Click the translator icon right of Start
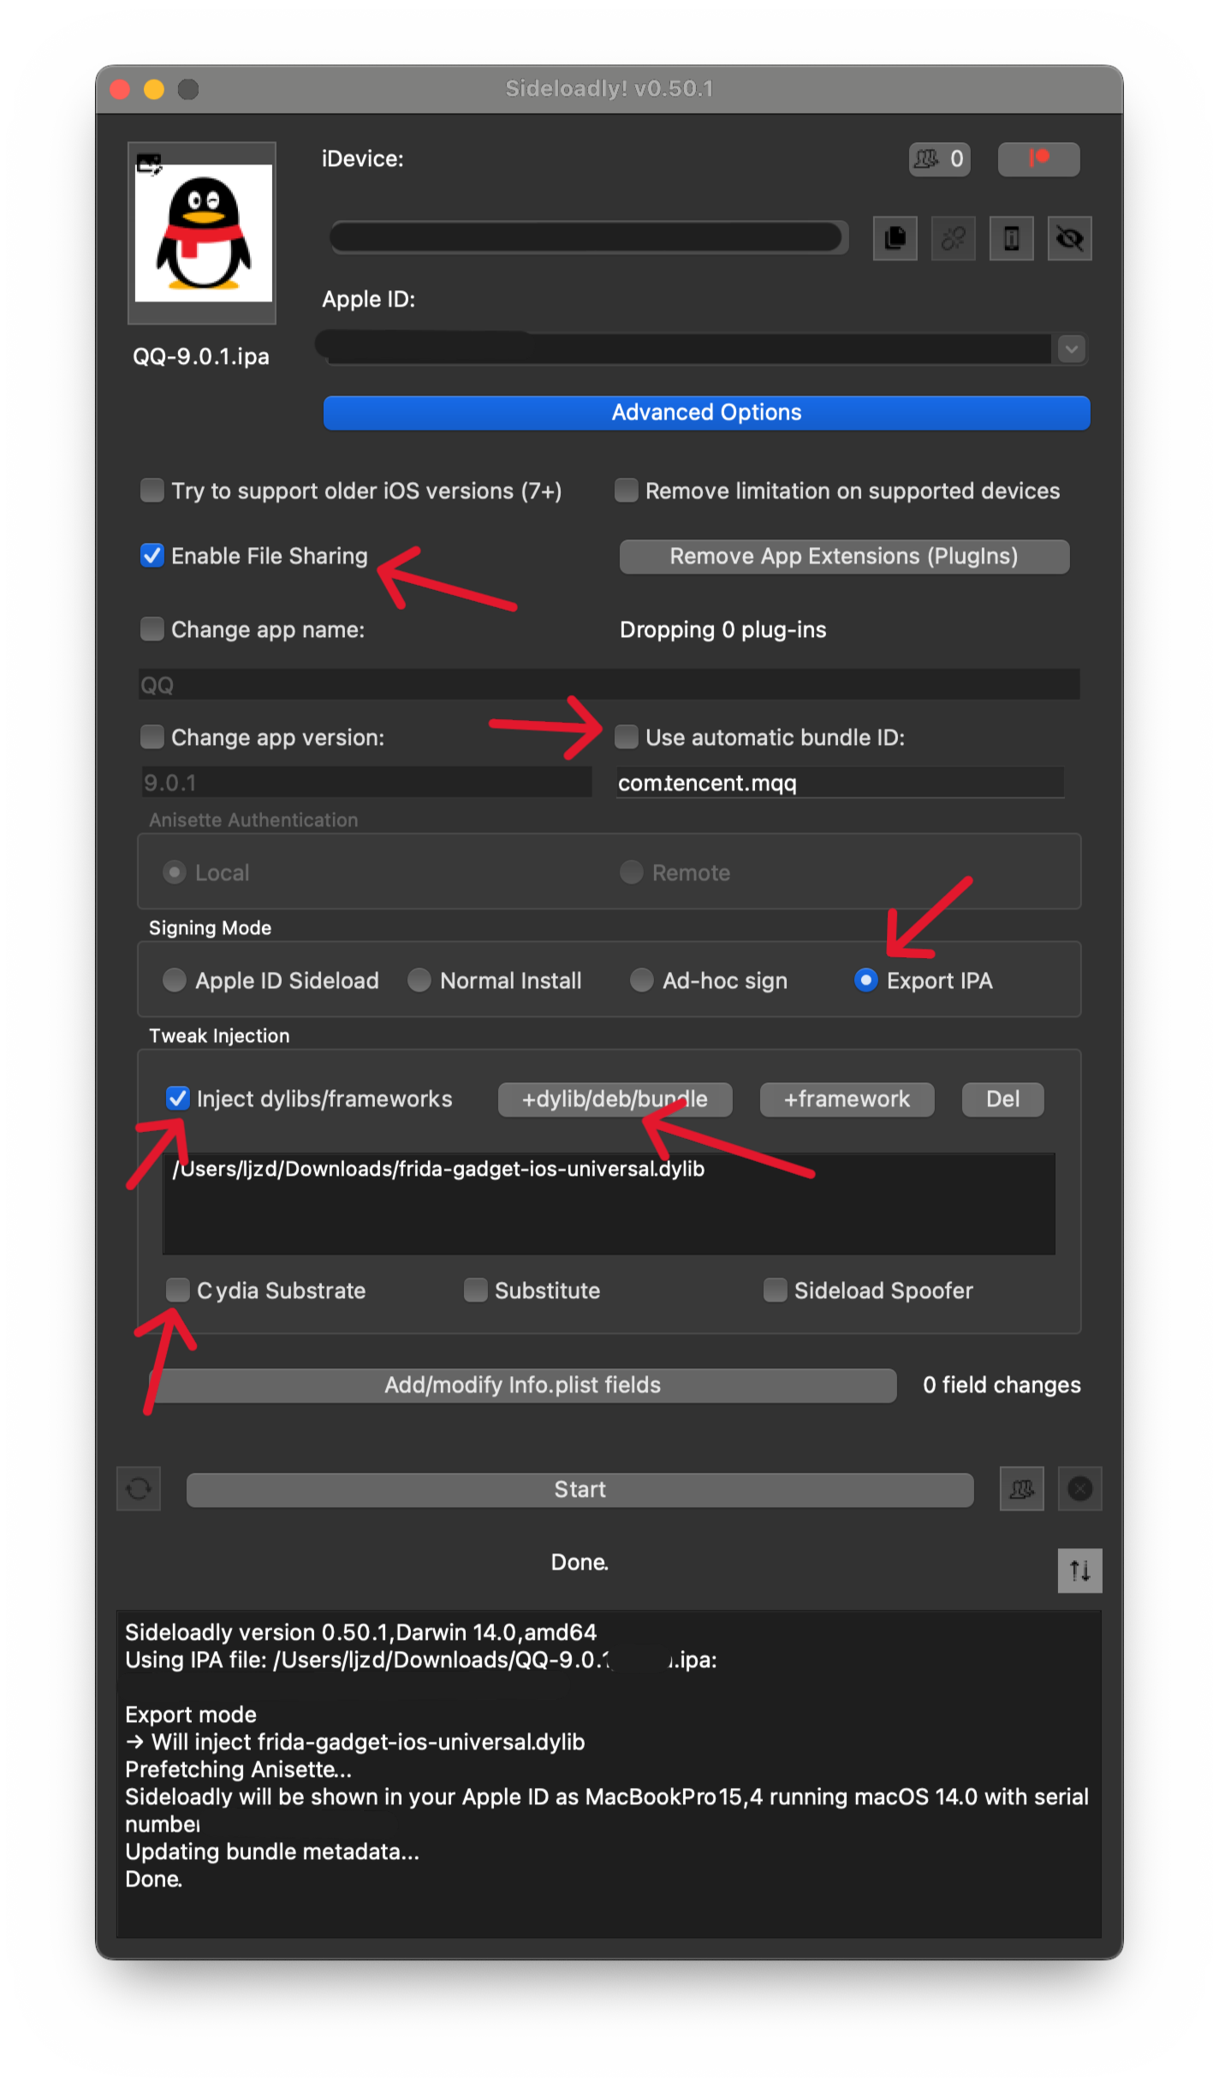This screenshot has height=2086, width=1219. (1021, 1489)
